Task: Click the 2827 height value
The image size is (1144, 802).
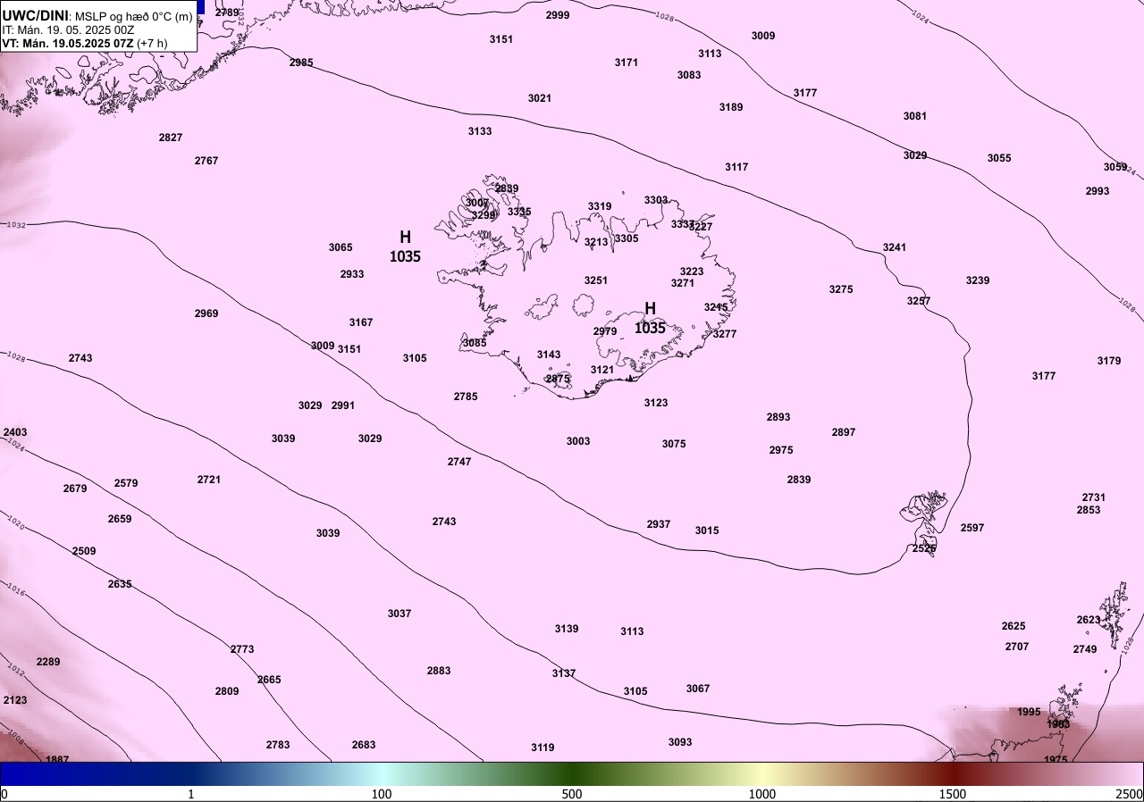Action: point(171,138)
